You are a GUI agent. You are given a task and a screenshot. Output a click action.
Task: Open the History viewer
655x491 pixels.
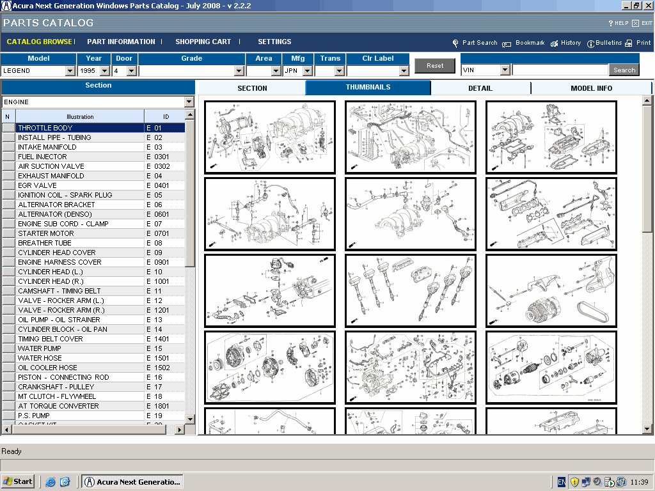565,43
